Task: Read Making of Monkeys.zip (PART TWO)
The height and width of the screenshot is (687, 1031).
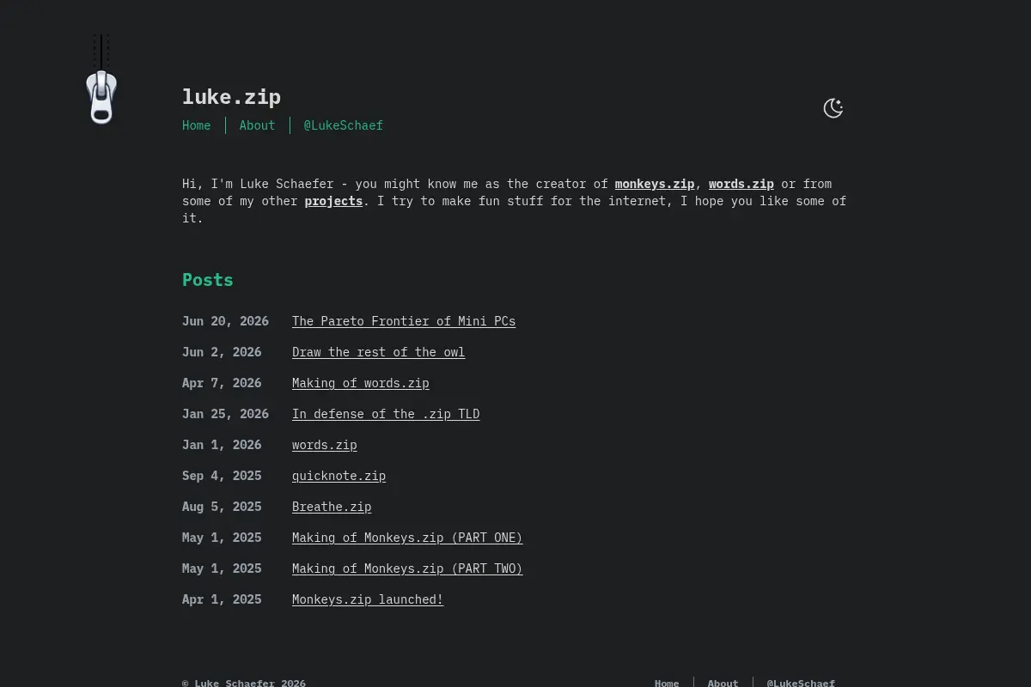Action: pos(407,568)
